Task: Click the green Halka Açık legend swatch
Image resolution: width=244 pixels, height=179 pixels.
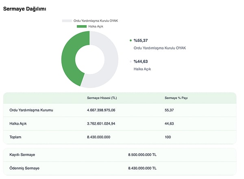Action: point(82,26)
